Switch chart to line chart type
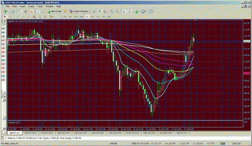 click(x=105, y=11)
